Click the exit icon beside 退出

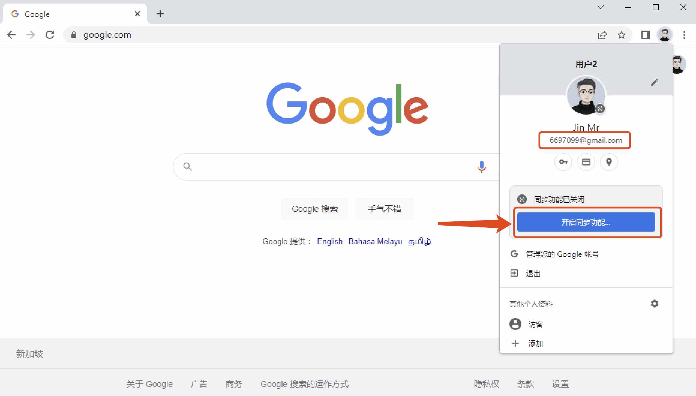(x=514, y=273)
